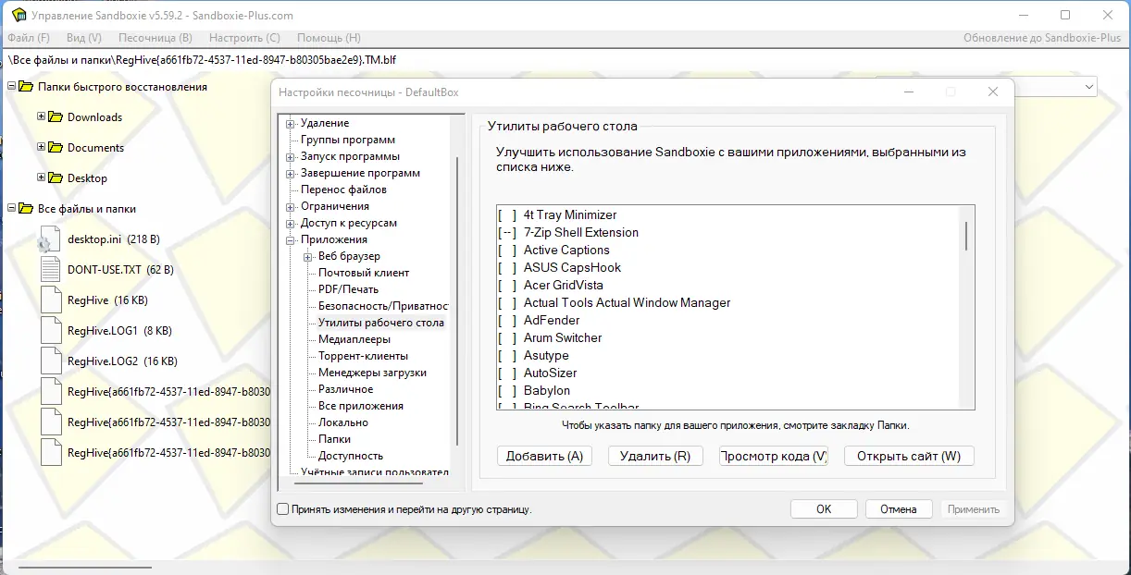Toggle the Babylon checkbox

pyautogui.click(x=507, y=391)
